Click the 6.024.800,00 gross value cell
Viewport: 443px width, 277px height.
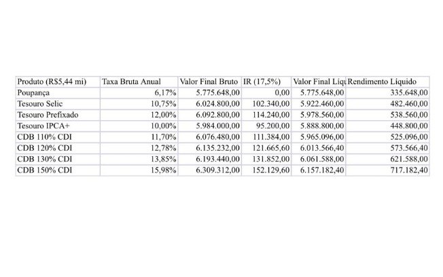(x=210, y=104)
